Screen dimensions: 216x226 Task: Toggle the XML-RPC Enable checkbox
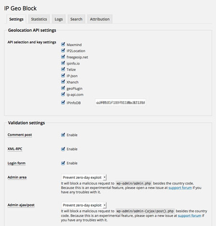(63, 149)
